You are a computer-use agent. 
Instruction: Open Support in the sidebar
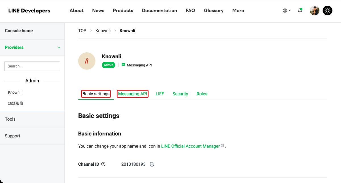[x=32, y=136]
